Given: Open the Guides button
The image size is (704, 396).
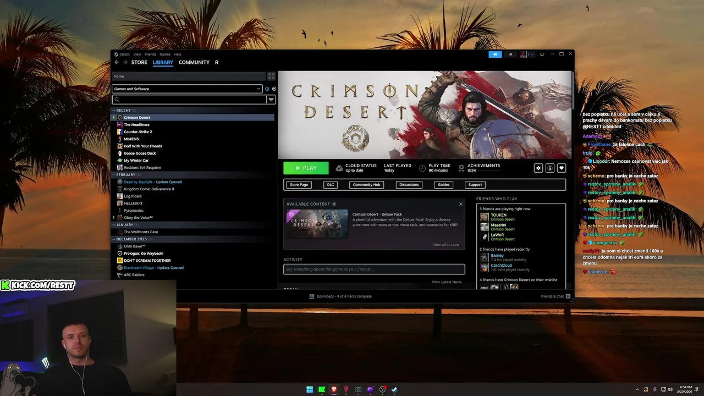Looking at the screenshot, I should (x=444, y=185).
